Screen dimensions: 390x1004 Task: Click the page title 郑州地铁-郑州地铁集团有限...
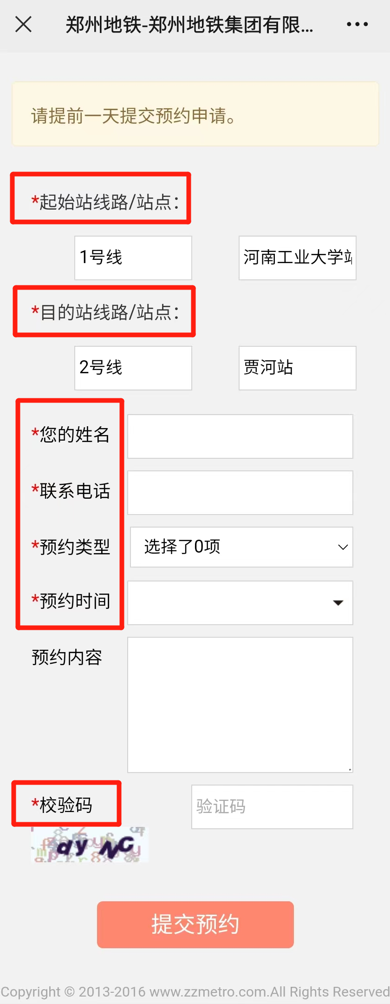point(189,25)
